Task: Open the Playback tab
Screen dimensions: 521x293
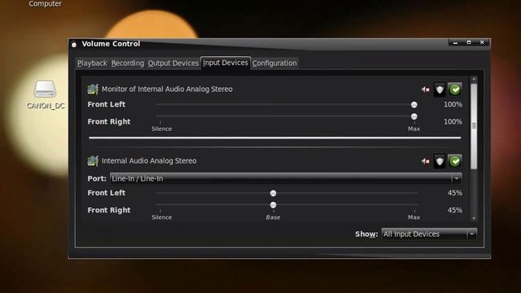Action: point(92,63)
